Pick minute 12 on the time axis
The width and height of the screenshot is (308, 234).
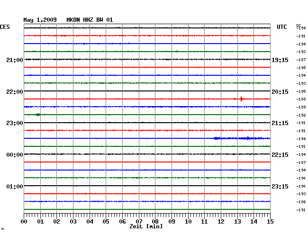point(221,222)
